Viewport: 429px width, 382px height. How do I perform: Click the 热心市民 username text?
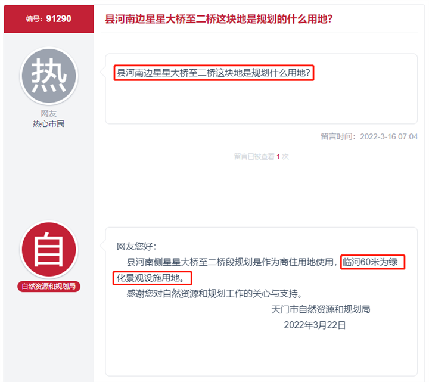point(49,124)
